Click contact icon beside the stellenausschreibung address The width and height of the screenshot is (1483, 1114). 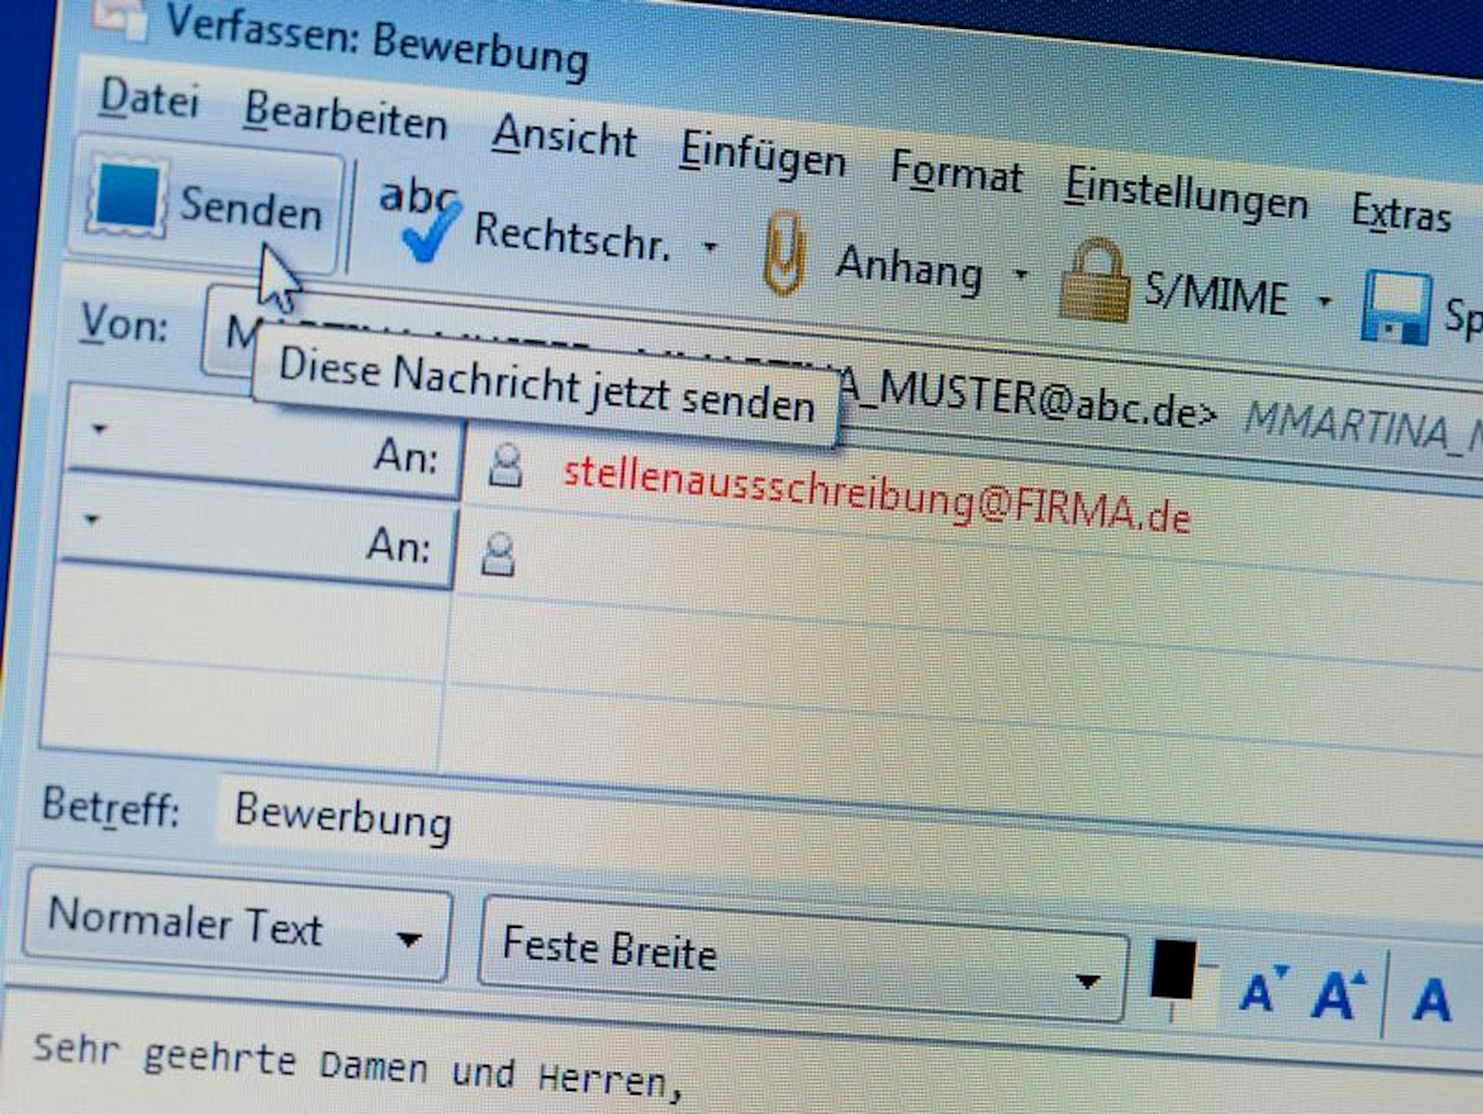[506, 466]
